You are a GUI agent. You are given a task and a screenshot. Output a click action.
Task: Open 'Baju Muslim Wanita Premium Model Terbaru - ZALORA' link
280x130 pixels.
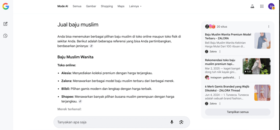(228, 36)
